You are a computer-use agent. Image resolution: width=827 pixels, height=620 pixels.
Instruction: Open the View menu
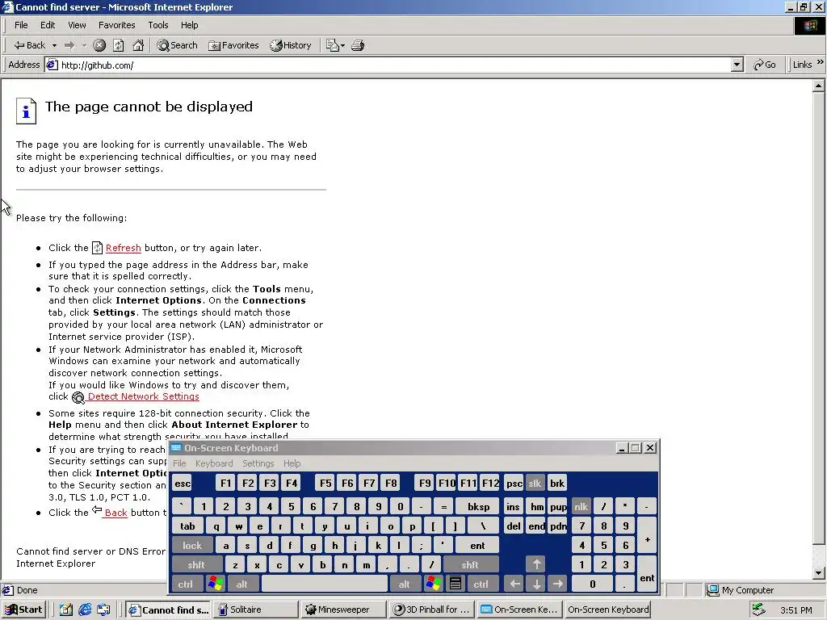(x=77, y=25)
